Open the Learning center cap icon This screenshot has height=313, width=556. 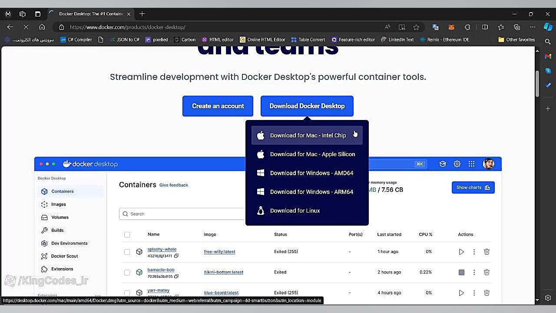click(x=443, y=164)
